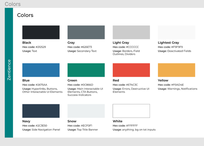
Task: Click the Yellow swatch name label
Action: point(163,80)
